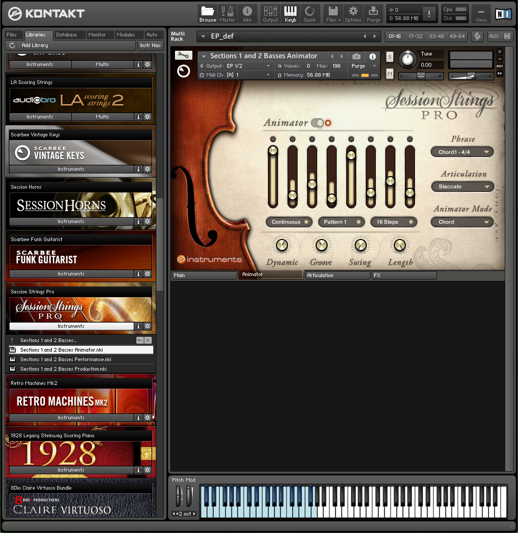Toggle the Pattern 1 button

point(341,222)
